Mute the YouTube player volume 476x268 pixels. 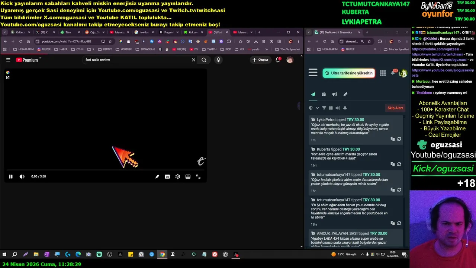(22, 176)
